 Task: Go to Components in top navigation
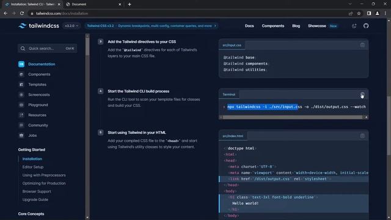(273, 26)
